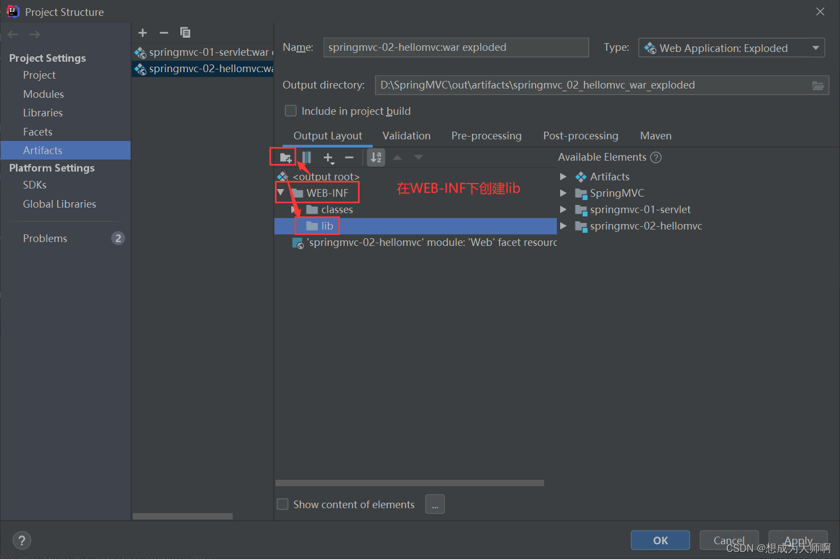Add a new artifact with plus icon
Image resolution: width=840 pixels, height=559 pixels.
[143, 33]
